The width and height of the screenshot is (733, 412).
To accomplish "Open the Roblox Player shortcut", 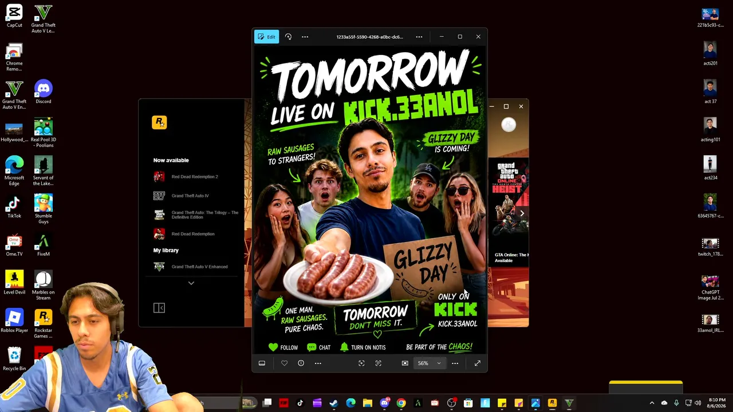I will [14, 321].
